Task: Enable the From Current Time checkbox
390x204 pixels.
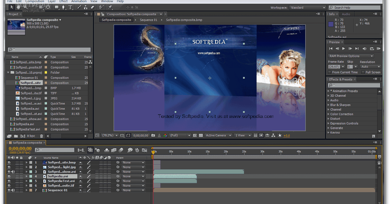Action: click(330, 72)
